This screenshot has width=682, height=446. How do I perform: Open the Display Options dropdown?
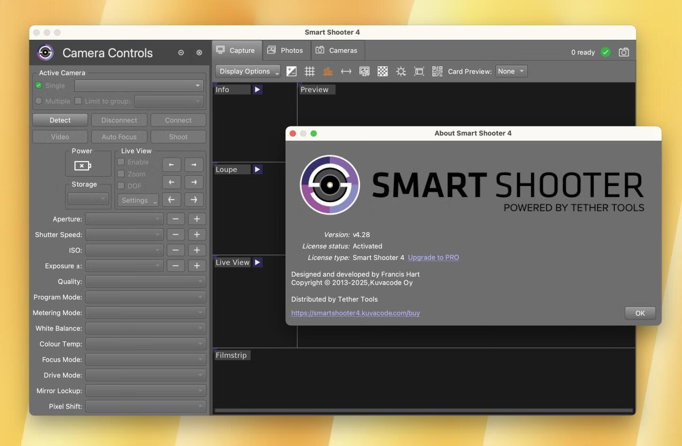click(x=247, y=71)
